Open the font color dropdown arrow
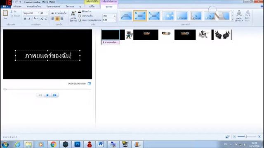264x148 pixels. [38, 18]
